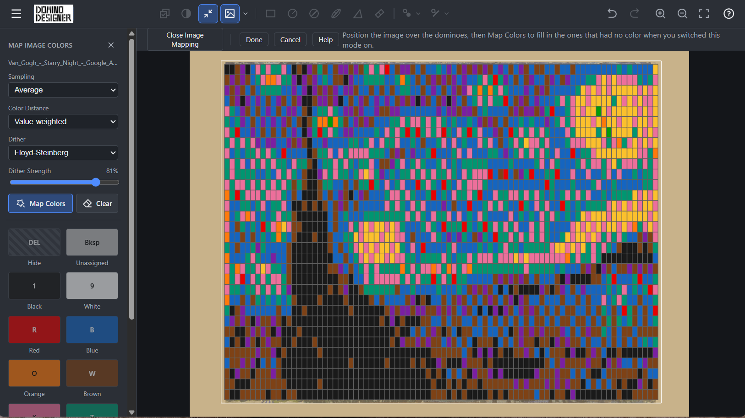
Task: Toggle the half-circle contrast tool
Action: point(186,14)
